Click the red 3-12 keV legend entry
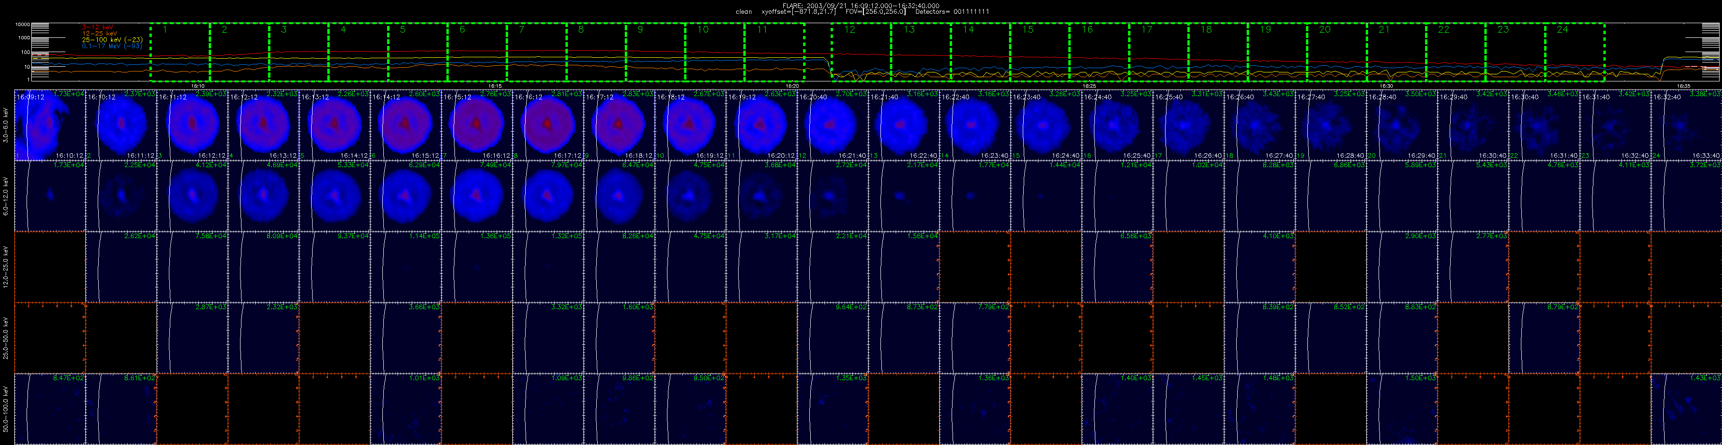This screenshot has height=445, width=1722. coord(98,27)
